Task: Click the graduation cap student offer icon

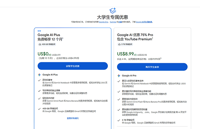Action: coord(113,11)
